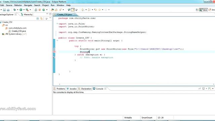The height and width of the screenshot is (121, 215).
Task: Switch to the Declaration tab
Action: click(x=85, y=89)
